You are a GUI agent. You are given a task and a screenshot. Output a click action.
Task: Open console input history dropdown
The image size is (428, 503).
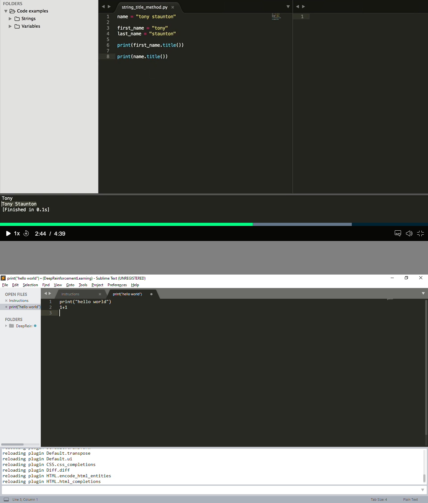422,490
